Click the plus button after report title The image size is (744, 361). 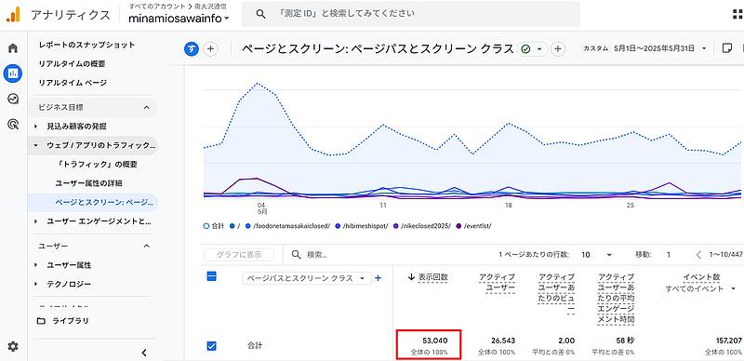(x=558, y=48)
